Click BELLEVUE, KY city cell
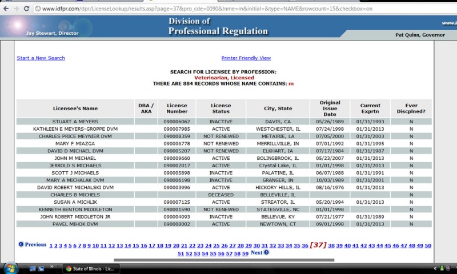 pyautogui.click(x=278, y=217)
